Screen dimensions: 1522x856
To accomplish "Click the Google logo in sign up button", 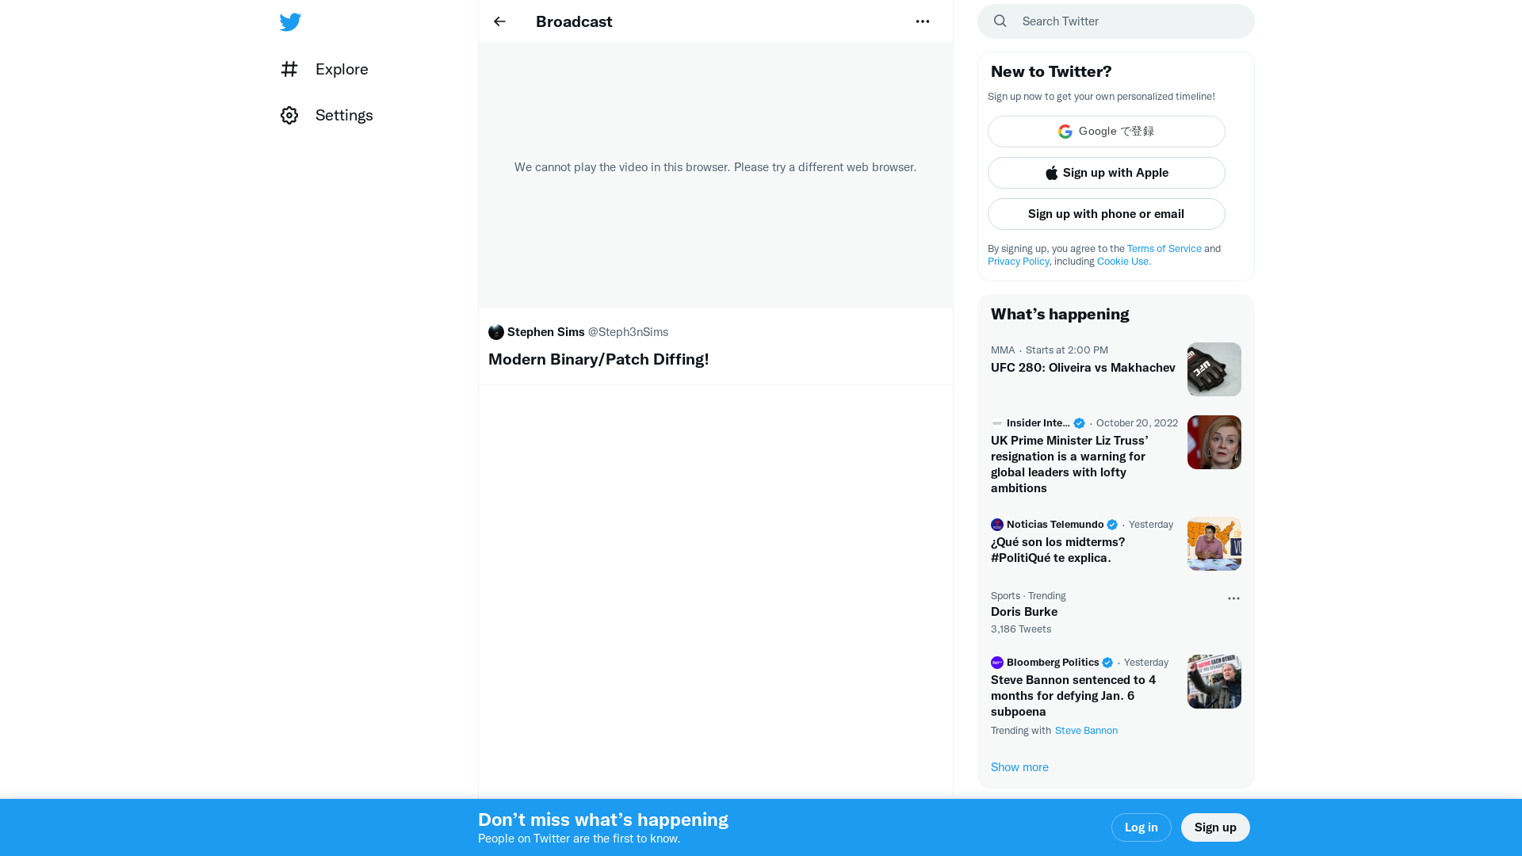I will tap(1065, 131).
